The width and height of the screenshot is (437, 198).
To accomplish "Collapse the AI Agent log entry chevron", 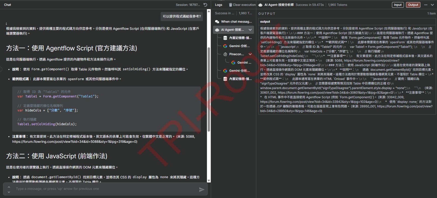I will (x=250, y=30).
